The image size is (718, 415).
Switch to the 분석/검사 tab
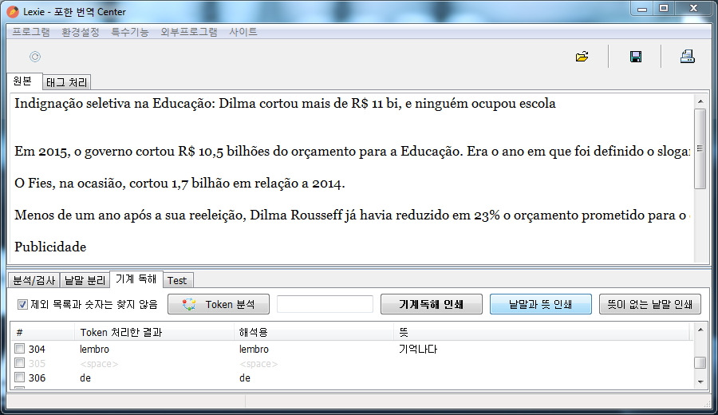pyautogui.click(x=34, y=280)
